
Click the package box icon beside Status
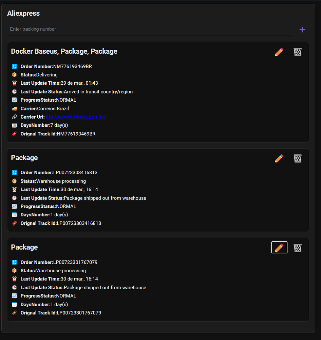[14, 74]
